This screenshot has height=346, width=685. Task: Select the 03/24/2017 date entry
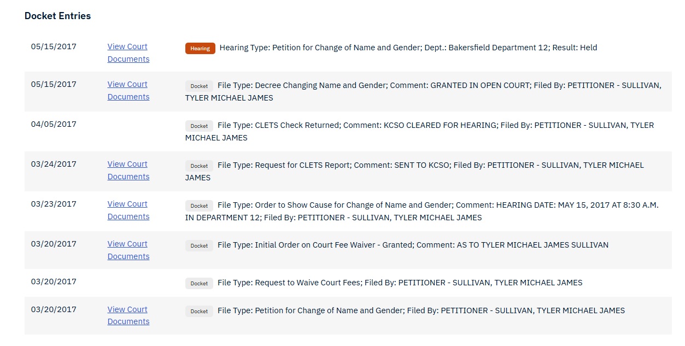(x=53, y=164)
